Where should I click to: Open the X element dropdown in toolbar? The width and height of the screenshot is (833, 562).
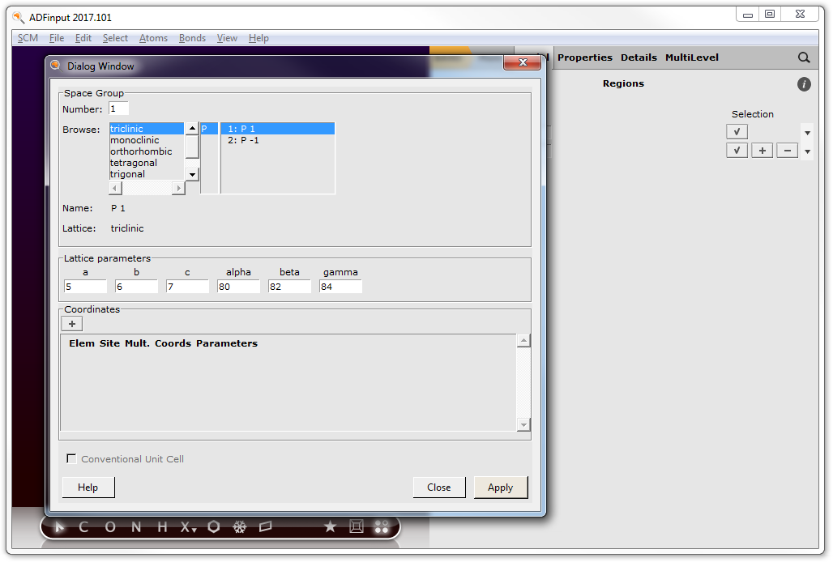click(x=188, y=527)
